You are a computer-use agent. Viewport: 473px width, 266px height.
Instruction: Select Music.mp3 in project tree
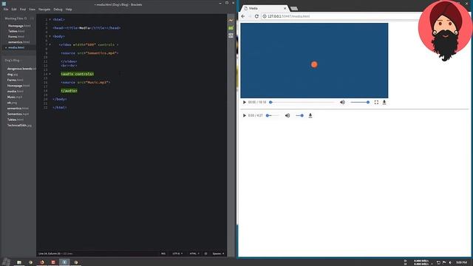tap(15, 97)
